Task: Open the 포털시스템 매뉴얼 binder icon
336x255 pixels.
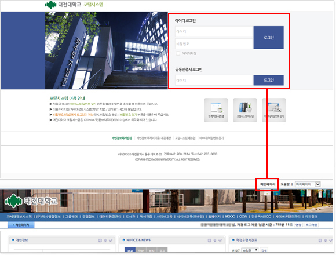Action: point(245,110)
